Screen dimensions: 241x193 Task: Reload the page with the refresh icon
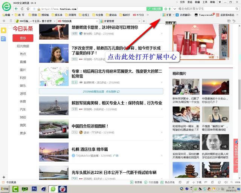click(22, 9)
